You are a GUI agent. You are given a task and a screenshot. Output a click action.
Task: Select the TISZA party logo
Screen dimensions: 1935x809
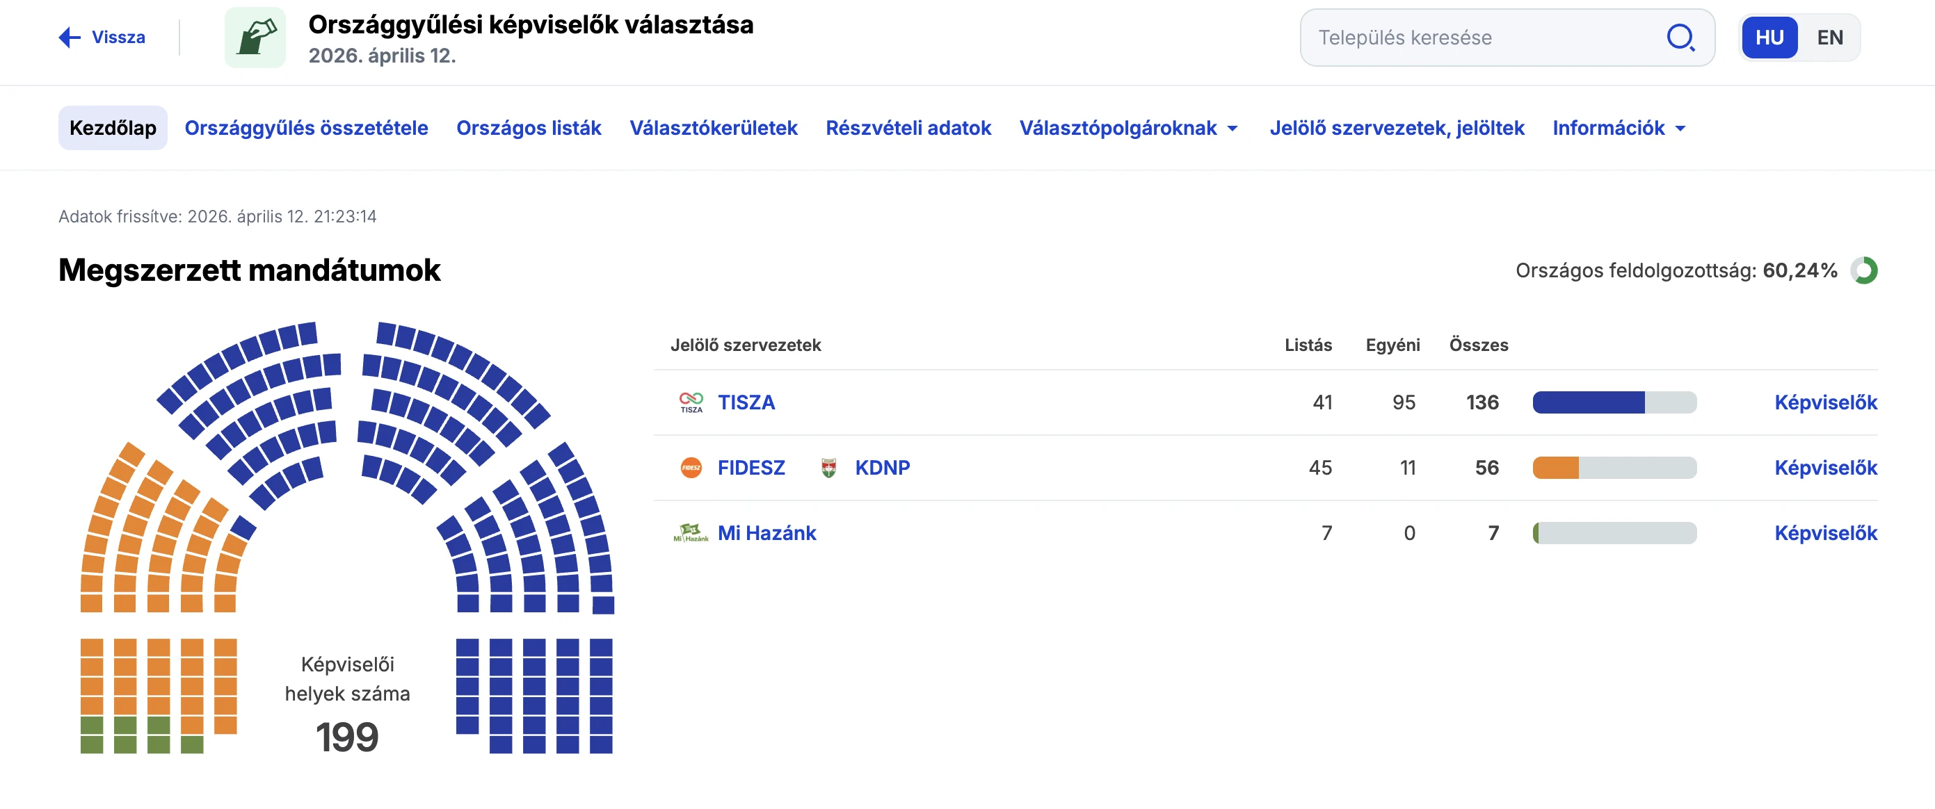691,402
